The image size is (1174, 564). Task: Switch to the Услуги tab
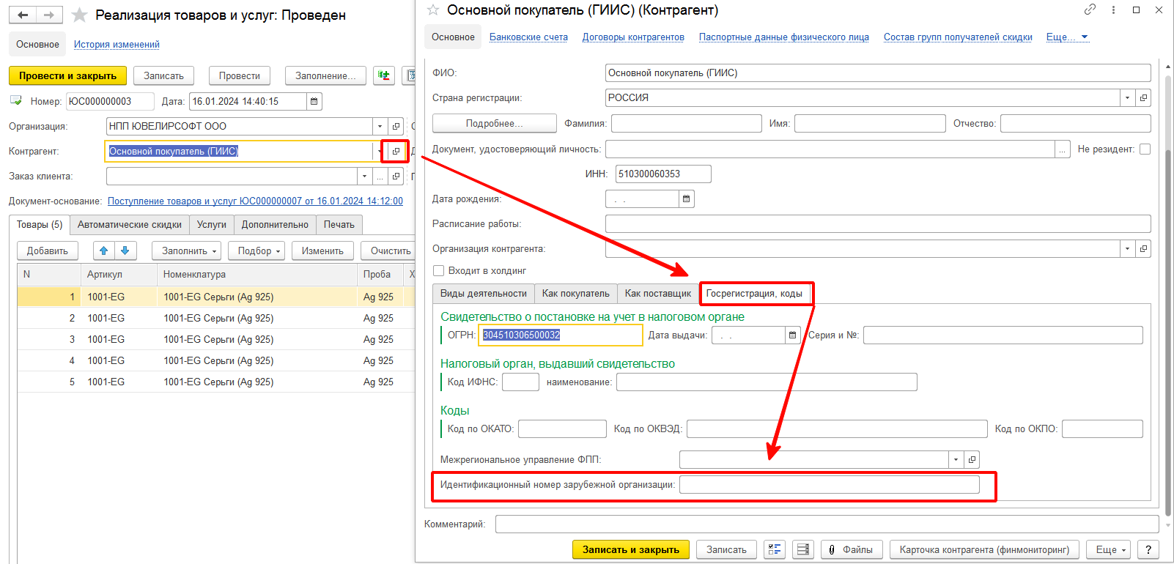pyautogui.click(x=211, y=224)
